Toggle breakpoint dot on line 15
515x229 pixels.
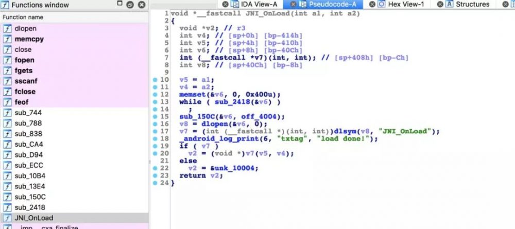tap(155, 116)
